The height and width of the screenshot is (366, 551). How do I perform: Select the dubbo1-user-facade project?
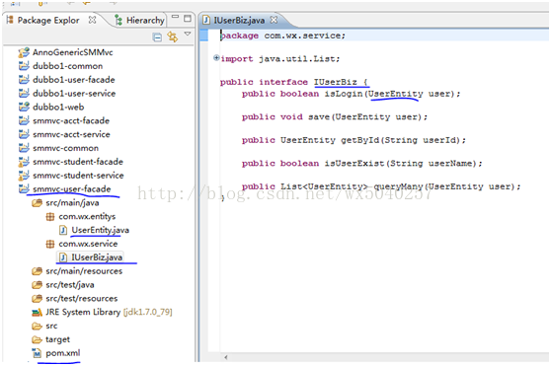click(x=74, y=80)
